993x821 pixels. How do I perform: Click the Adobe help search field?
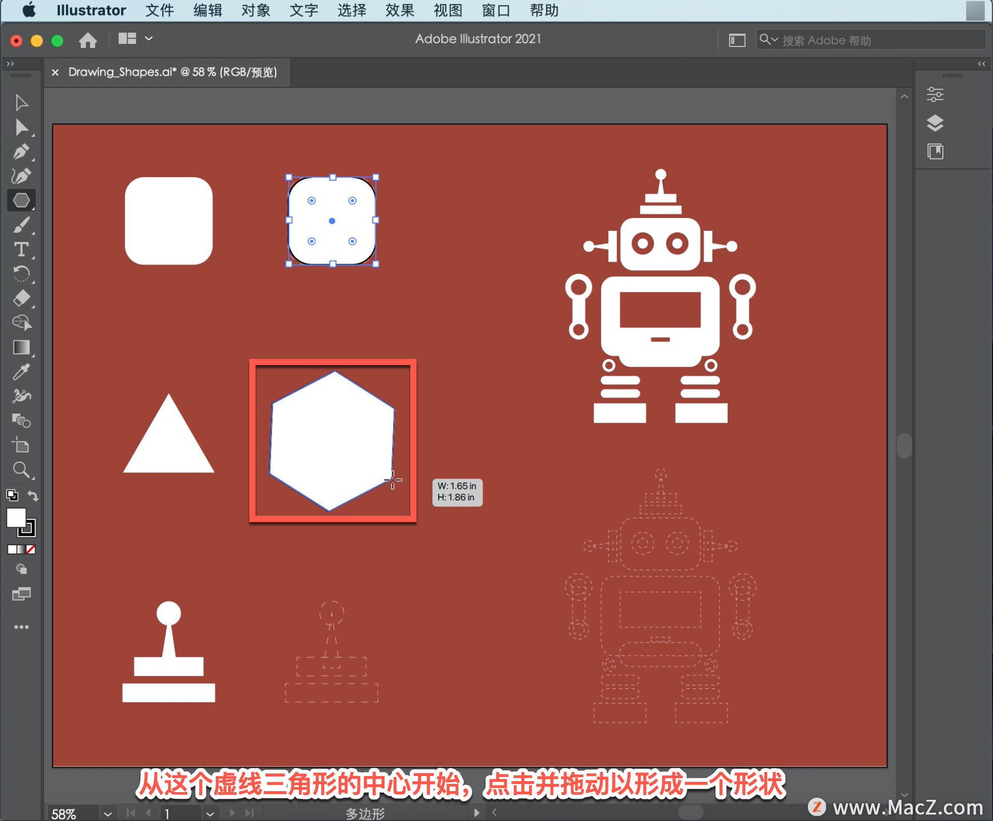point(870,40)
